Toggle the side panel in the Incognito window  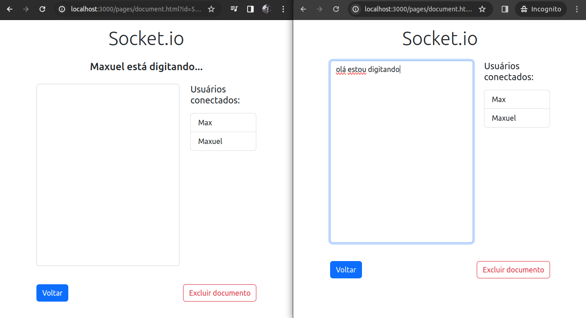pos(504,9)
